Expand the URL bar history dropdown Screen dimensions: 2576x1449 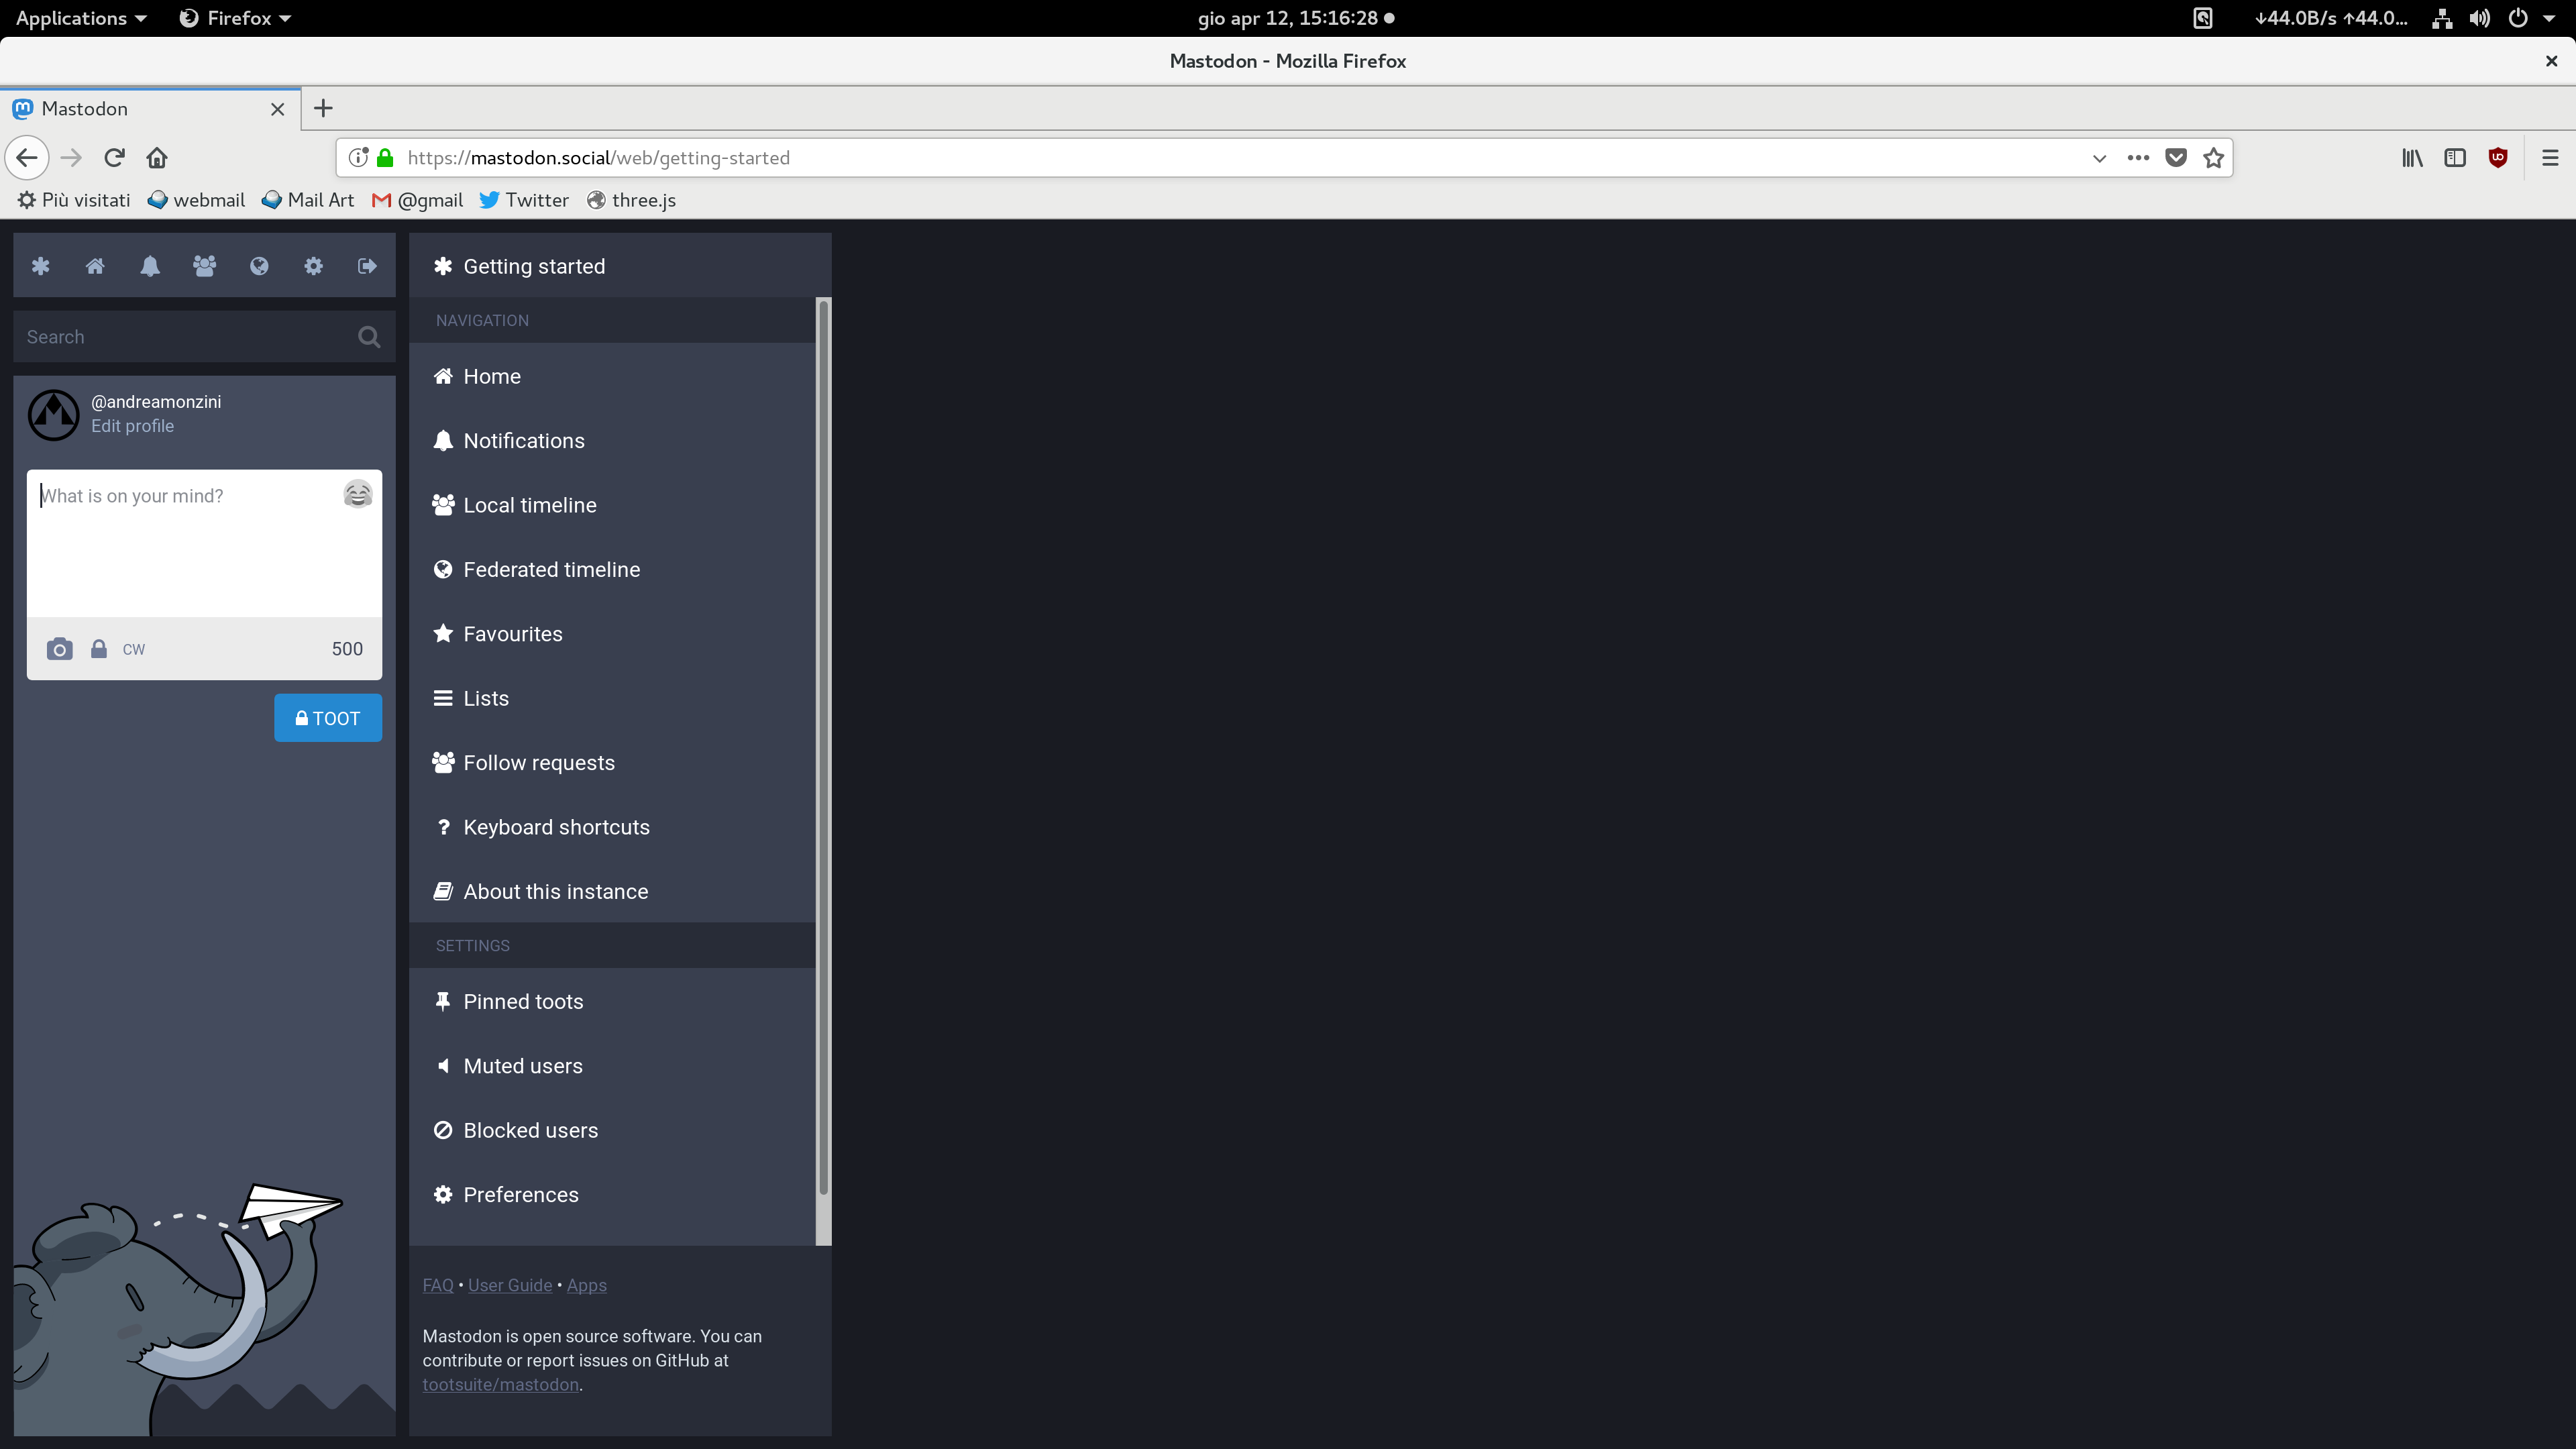coord(2099,158)
